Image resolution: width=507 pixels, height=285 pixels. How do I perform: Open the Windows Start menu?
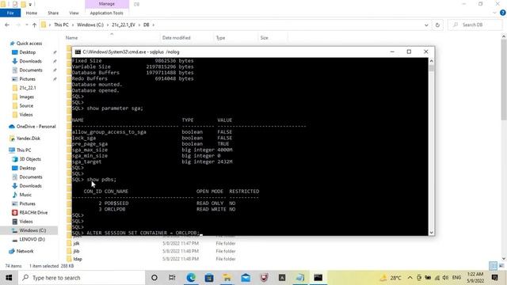pos(9,278)
